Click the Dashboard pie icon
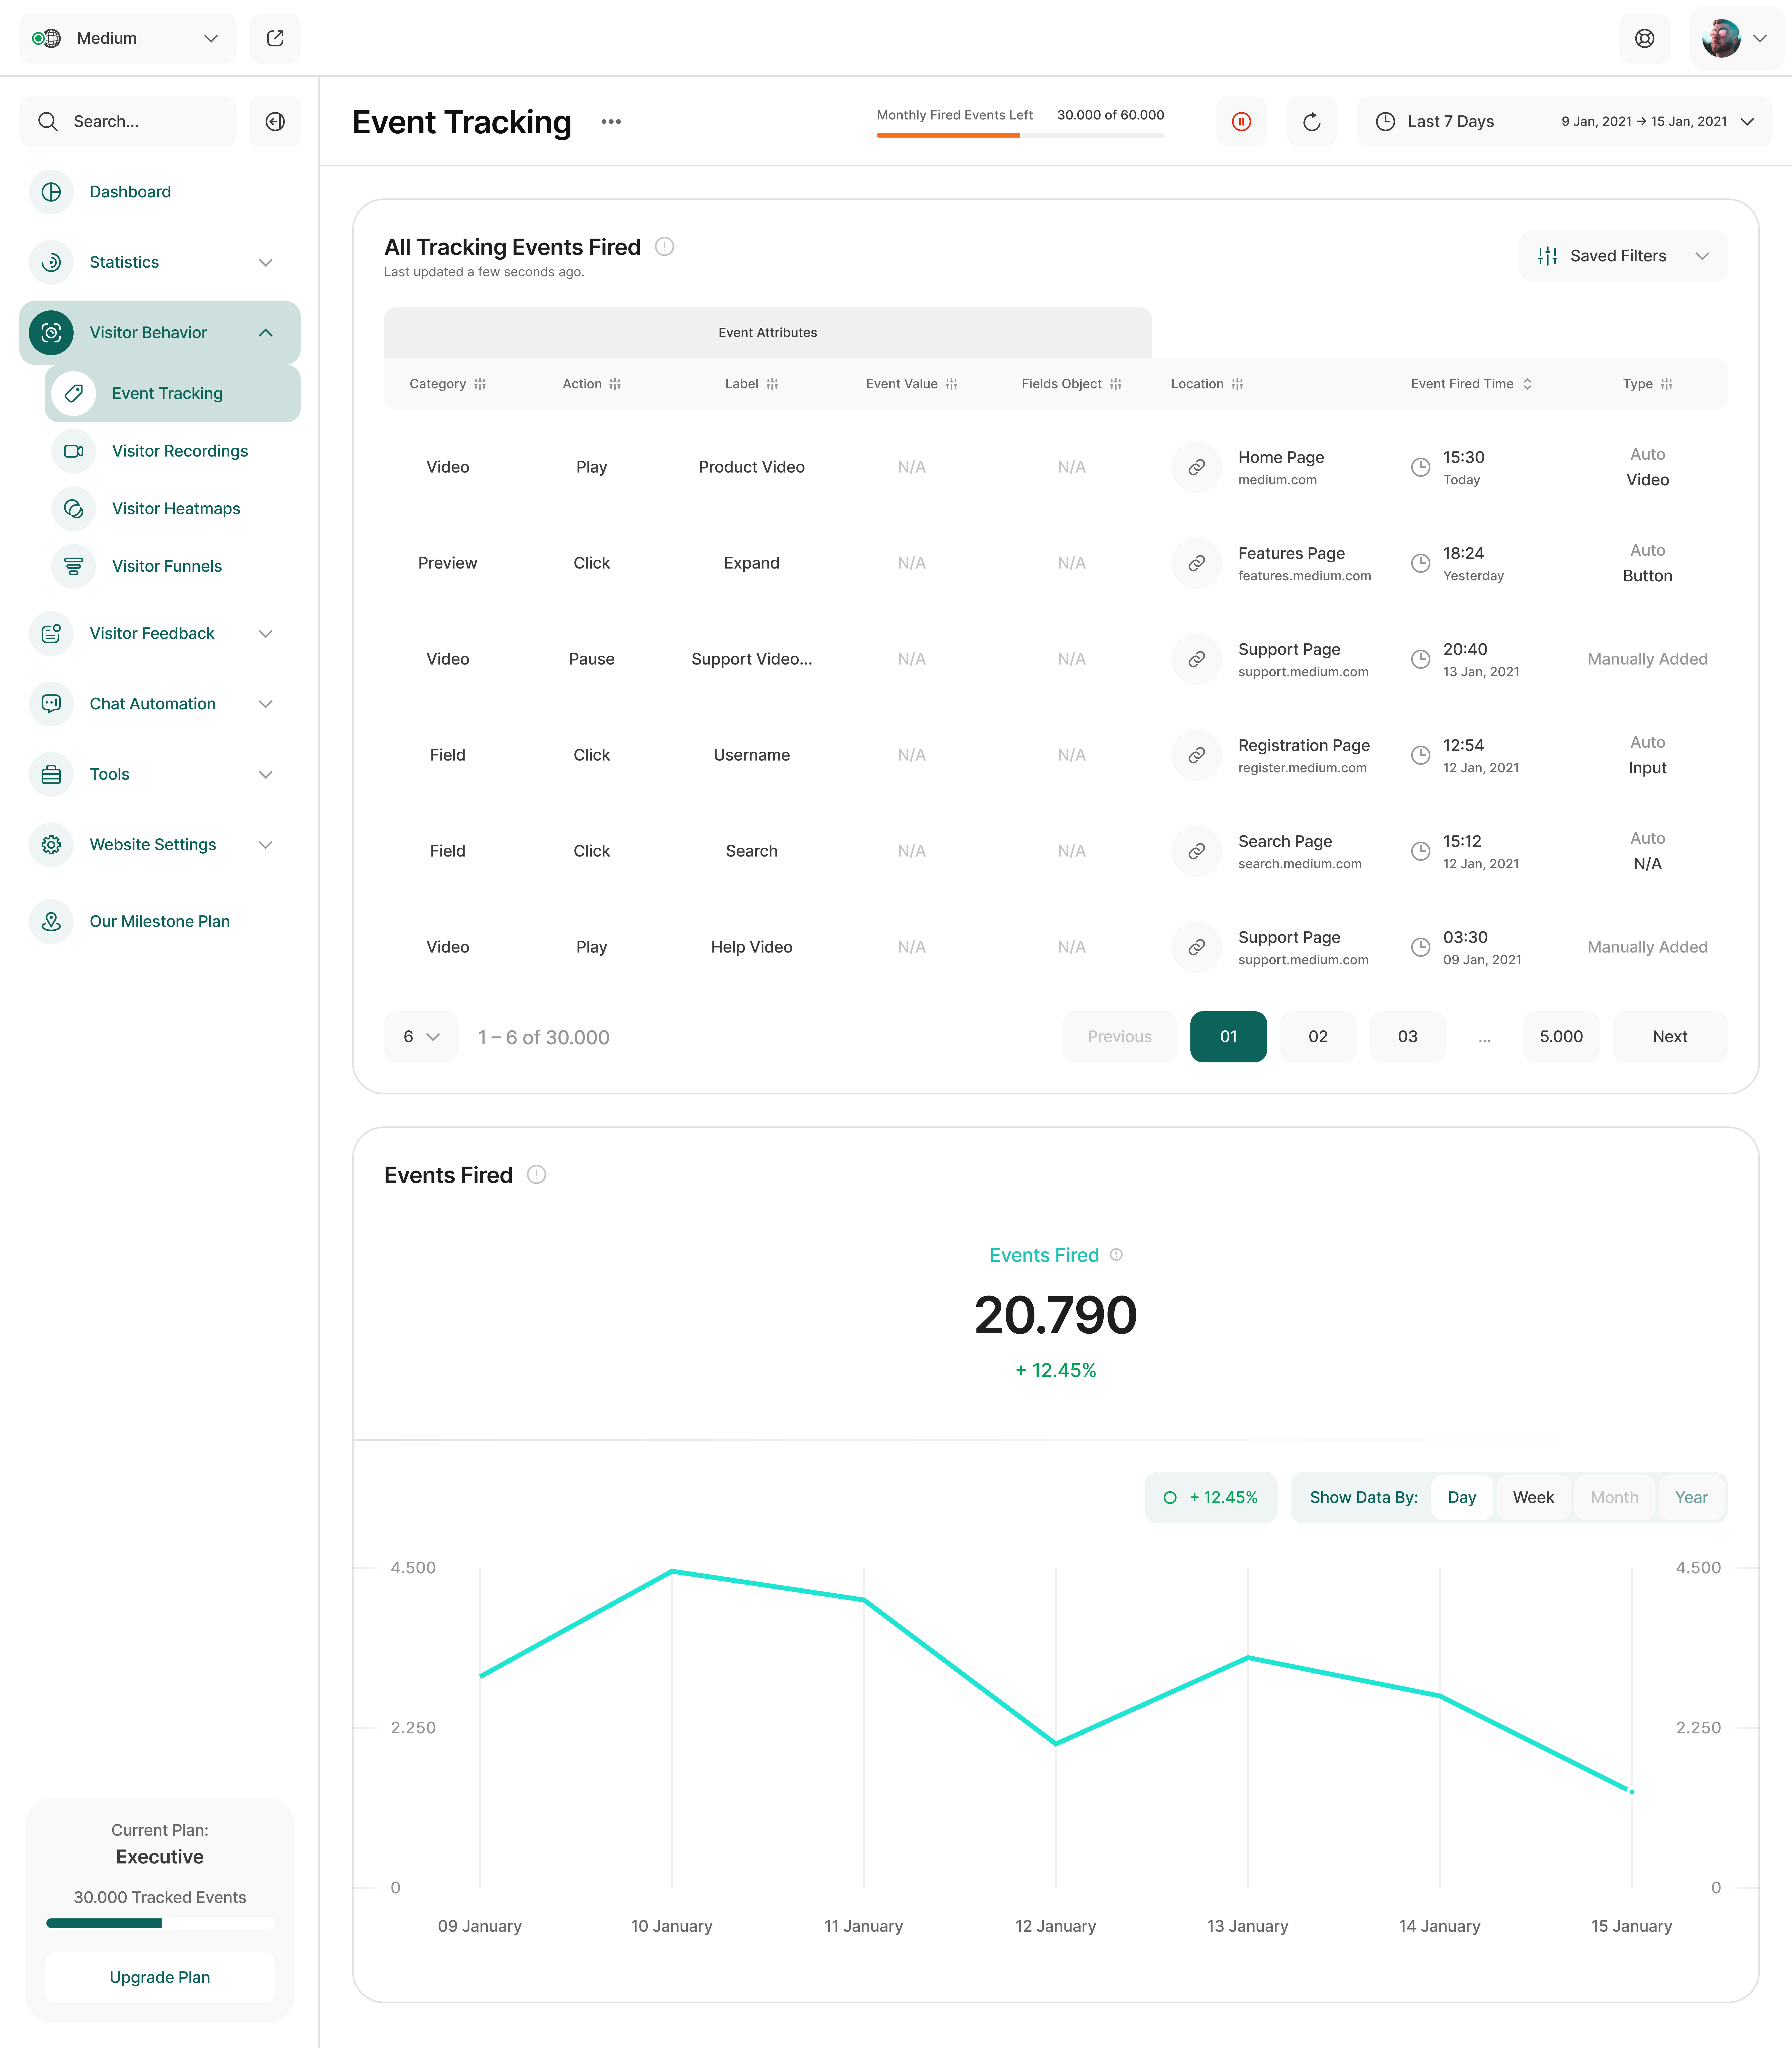 coord(51,192)
